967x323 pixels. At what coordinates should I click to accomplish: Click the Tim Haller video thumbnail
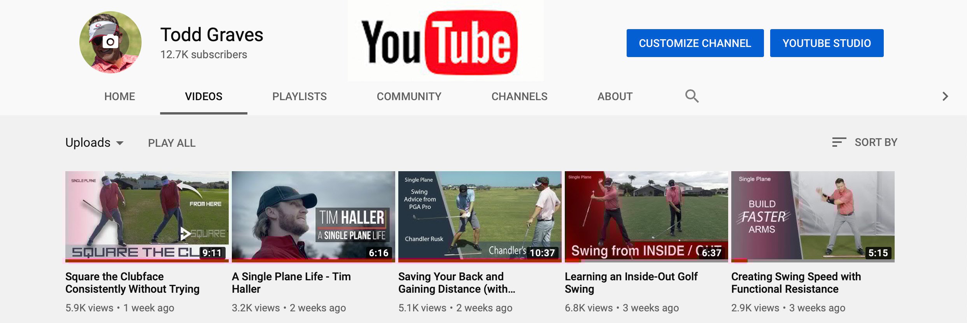click(x=314, y=217)
